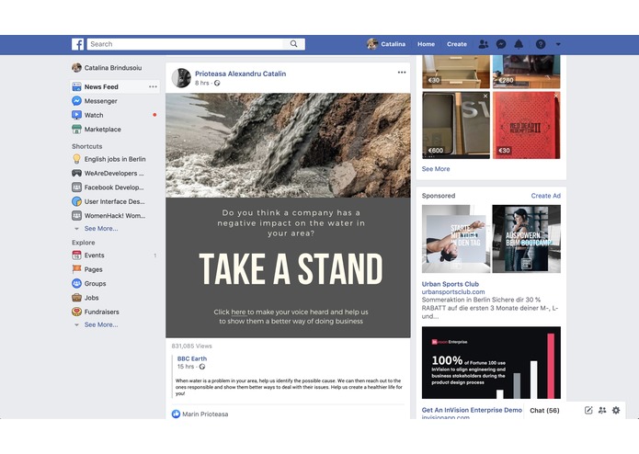Viewport: 639px width, 454px height.
Task: Open the Notifications bell icon
Action: click(x=519, y=44)
